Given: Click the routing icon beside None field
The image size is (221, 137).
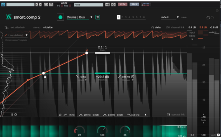Looking at the screenshot, I should click(x=107, y=4).
